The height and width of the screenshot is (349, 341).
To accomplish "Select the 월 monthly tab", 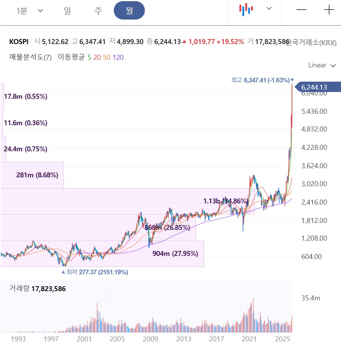I will click(x=129, y=11).
